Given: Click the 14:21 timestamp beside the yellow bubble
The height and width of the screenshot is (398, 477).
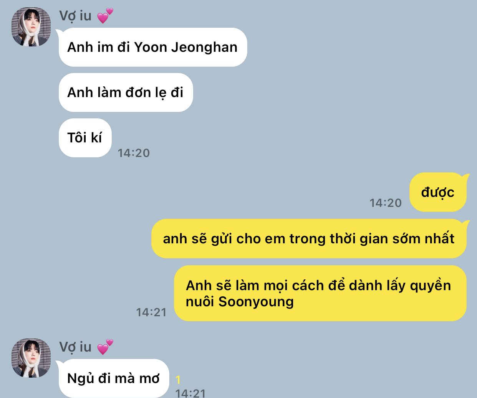Looking at the screenshot, I should [x=151, y=312].
